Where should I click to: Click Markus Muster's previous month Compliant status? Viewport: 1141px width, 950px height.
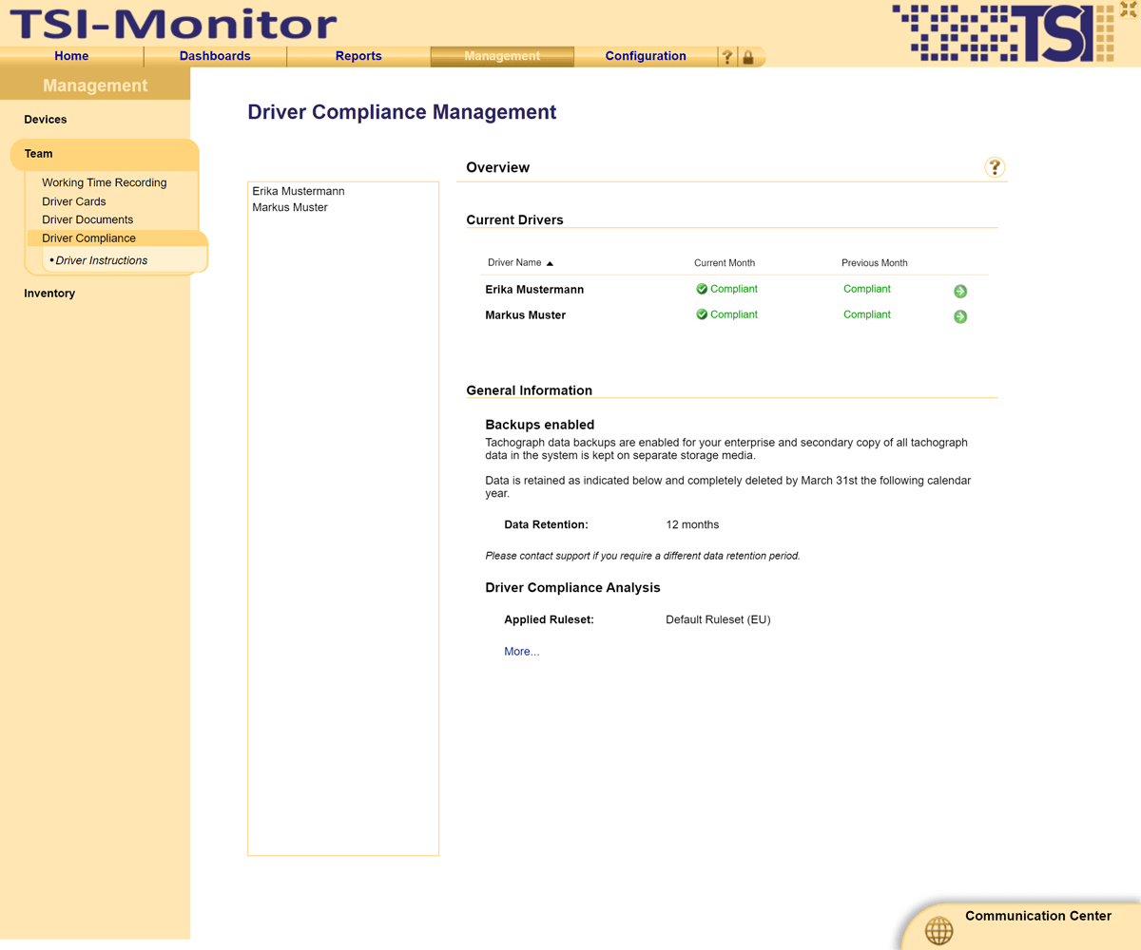pyautogui.click(x=867, y=314)
